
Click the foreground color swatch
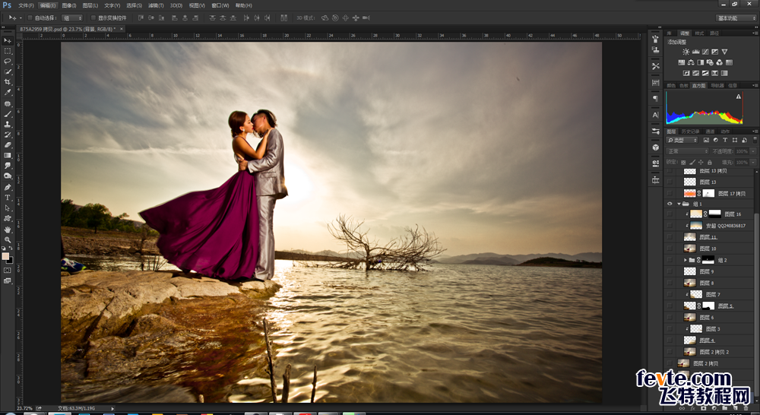point(5,256)
